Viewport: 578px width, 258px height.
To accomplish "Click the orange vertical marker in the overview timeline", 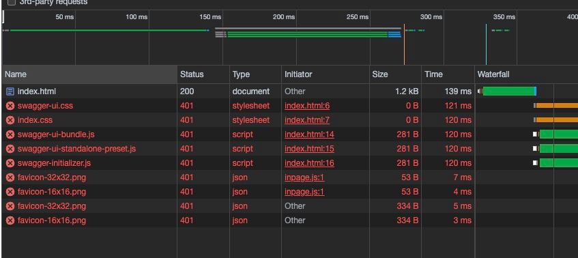I will [405, 44].
